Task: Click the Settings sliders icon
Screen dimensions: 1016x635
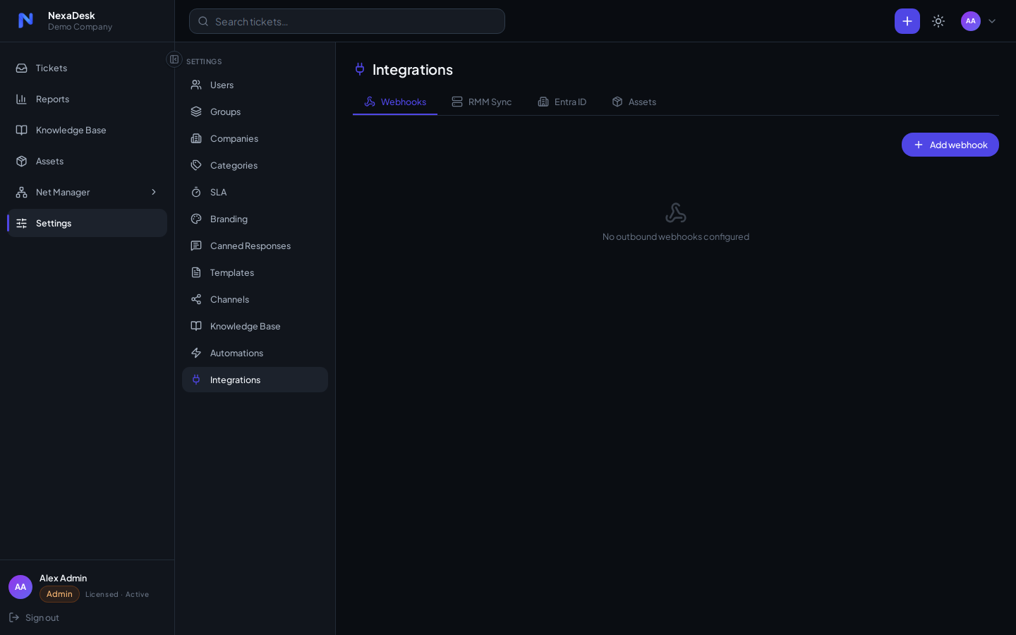Action: click(22, 223)
